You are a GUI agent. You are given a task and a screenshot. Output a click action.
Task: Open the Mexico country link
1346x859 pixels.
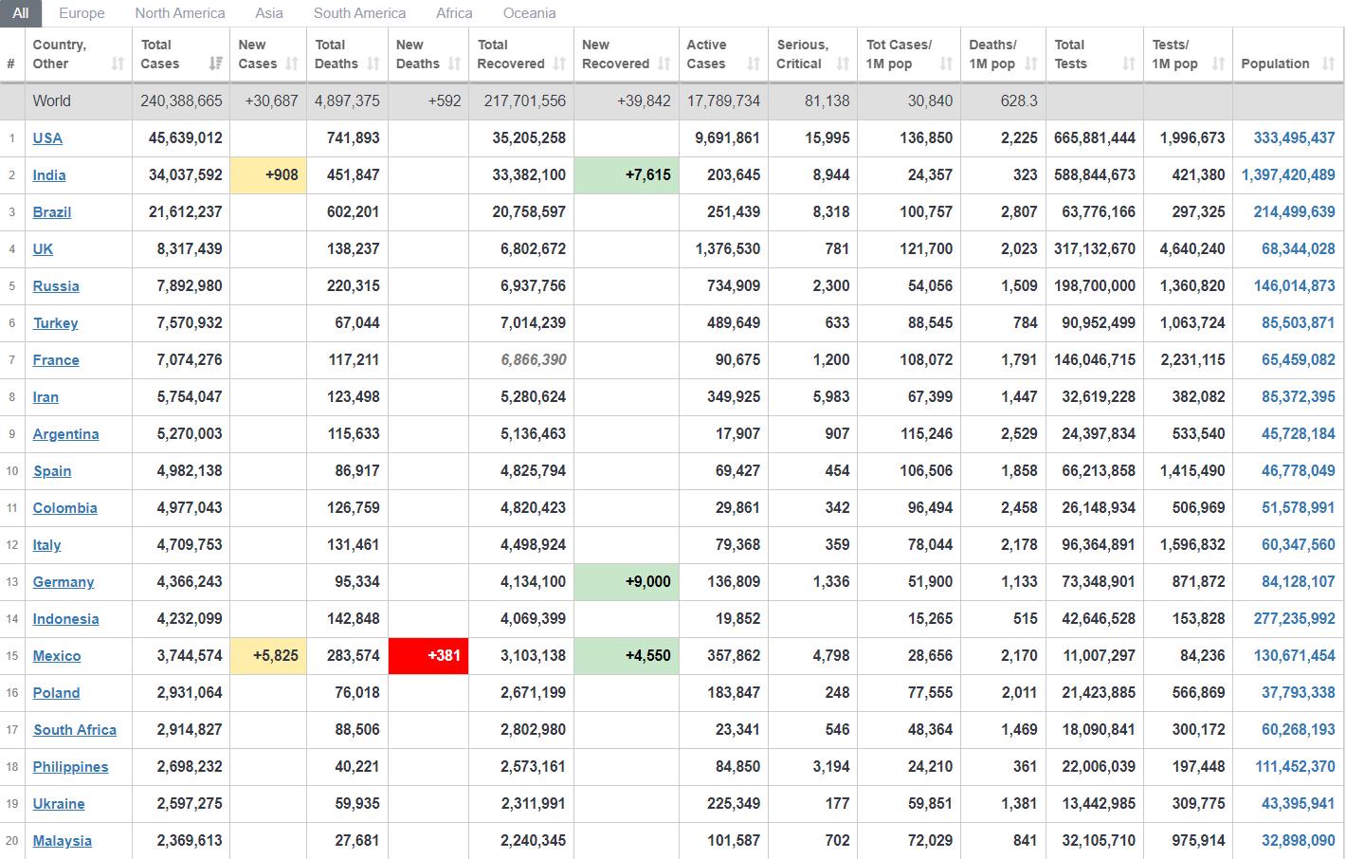pyautogui.click(x=57, y=655)
